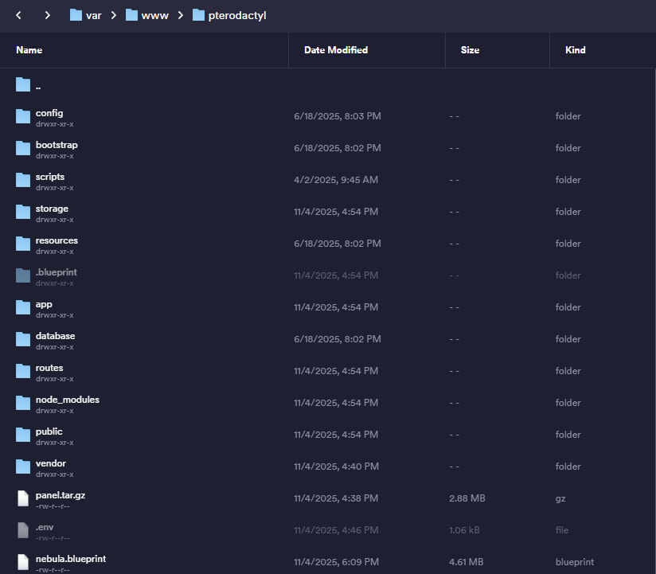Click the blueprint kind cell
Viewport: 656px width, 574px height.
click(x=575, y=562)
